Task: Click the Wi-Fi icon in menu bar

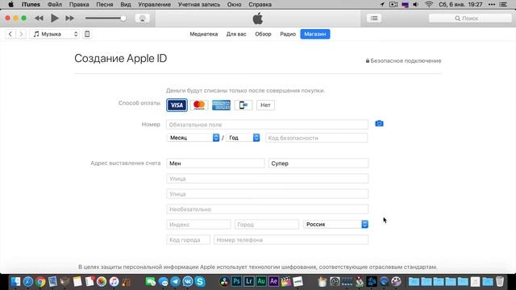Action: tap(428, 4)
